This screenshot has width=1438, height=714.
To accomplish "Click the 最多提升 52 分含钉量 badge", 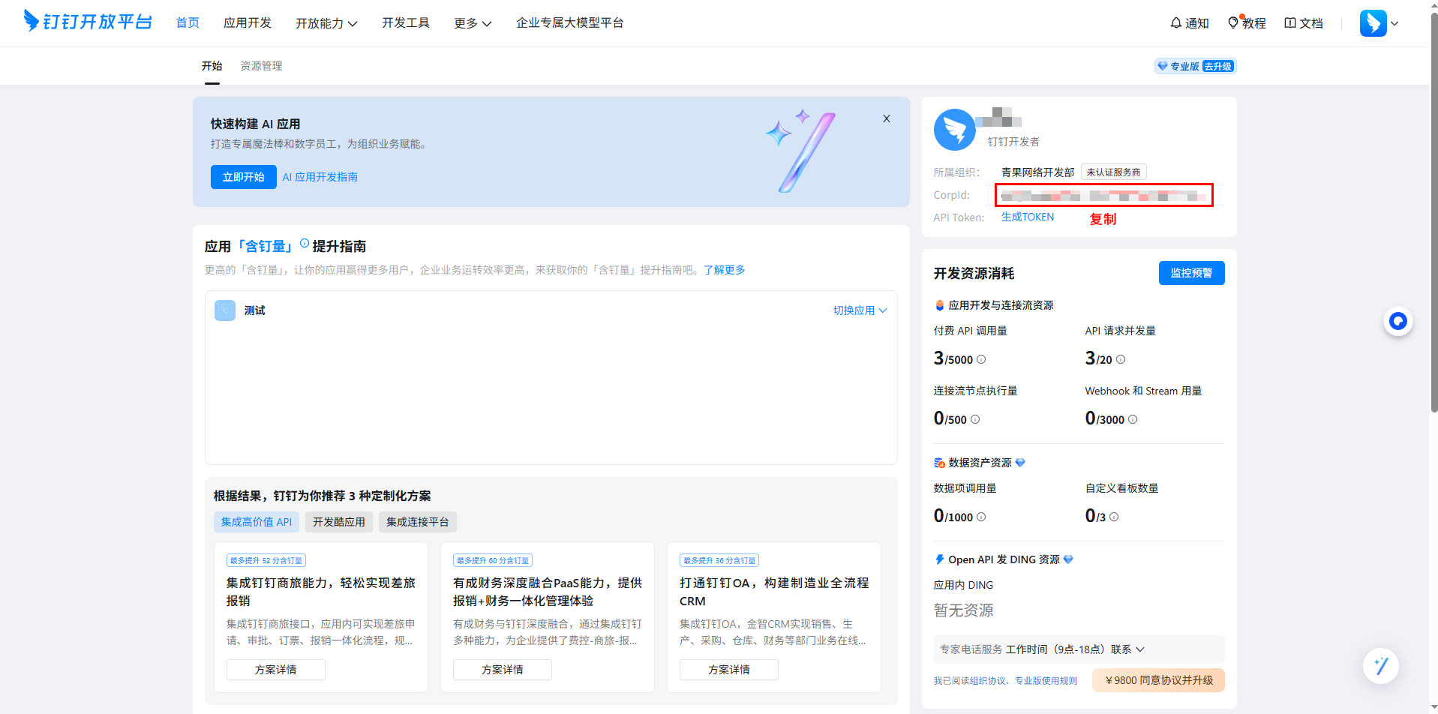I will point(266,560).
